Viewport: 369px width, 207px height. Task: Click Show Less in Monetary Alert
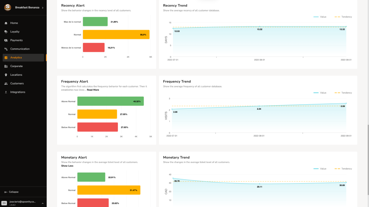point(67,166)
